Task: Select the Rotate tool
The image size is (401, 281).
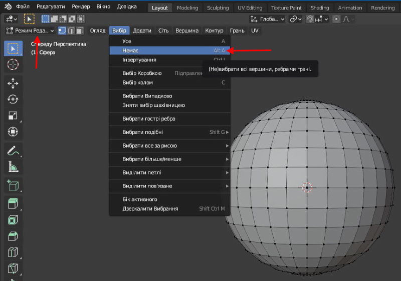Action: coord(13,99)
